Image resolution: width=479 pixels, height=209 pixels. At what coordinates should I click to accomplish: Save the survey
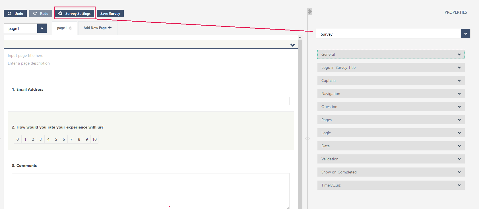tap(110, 13)
